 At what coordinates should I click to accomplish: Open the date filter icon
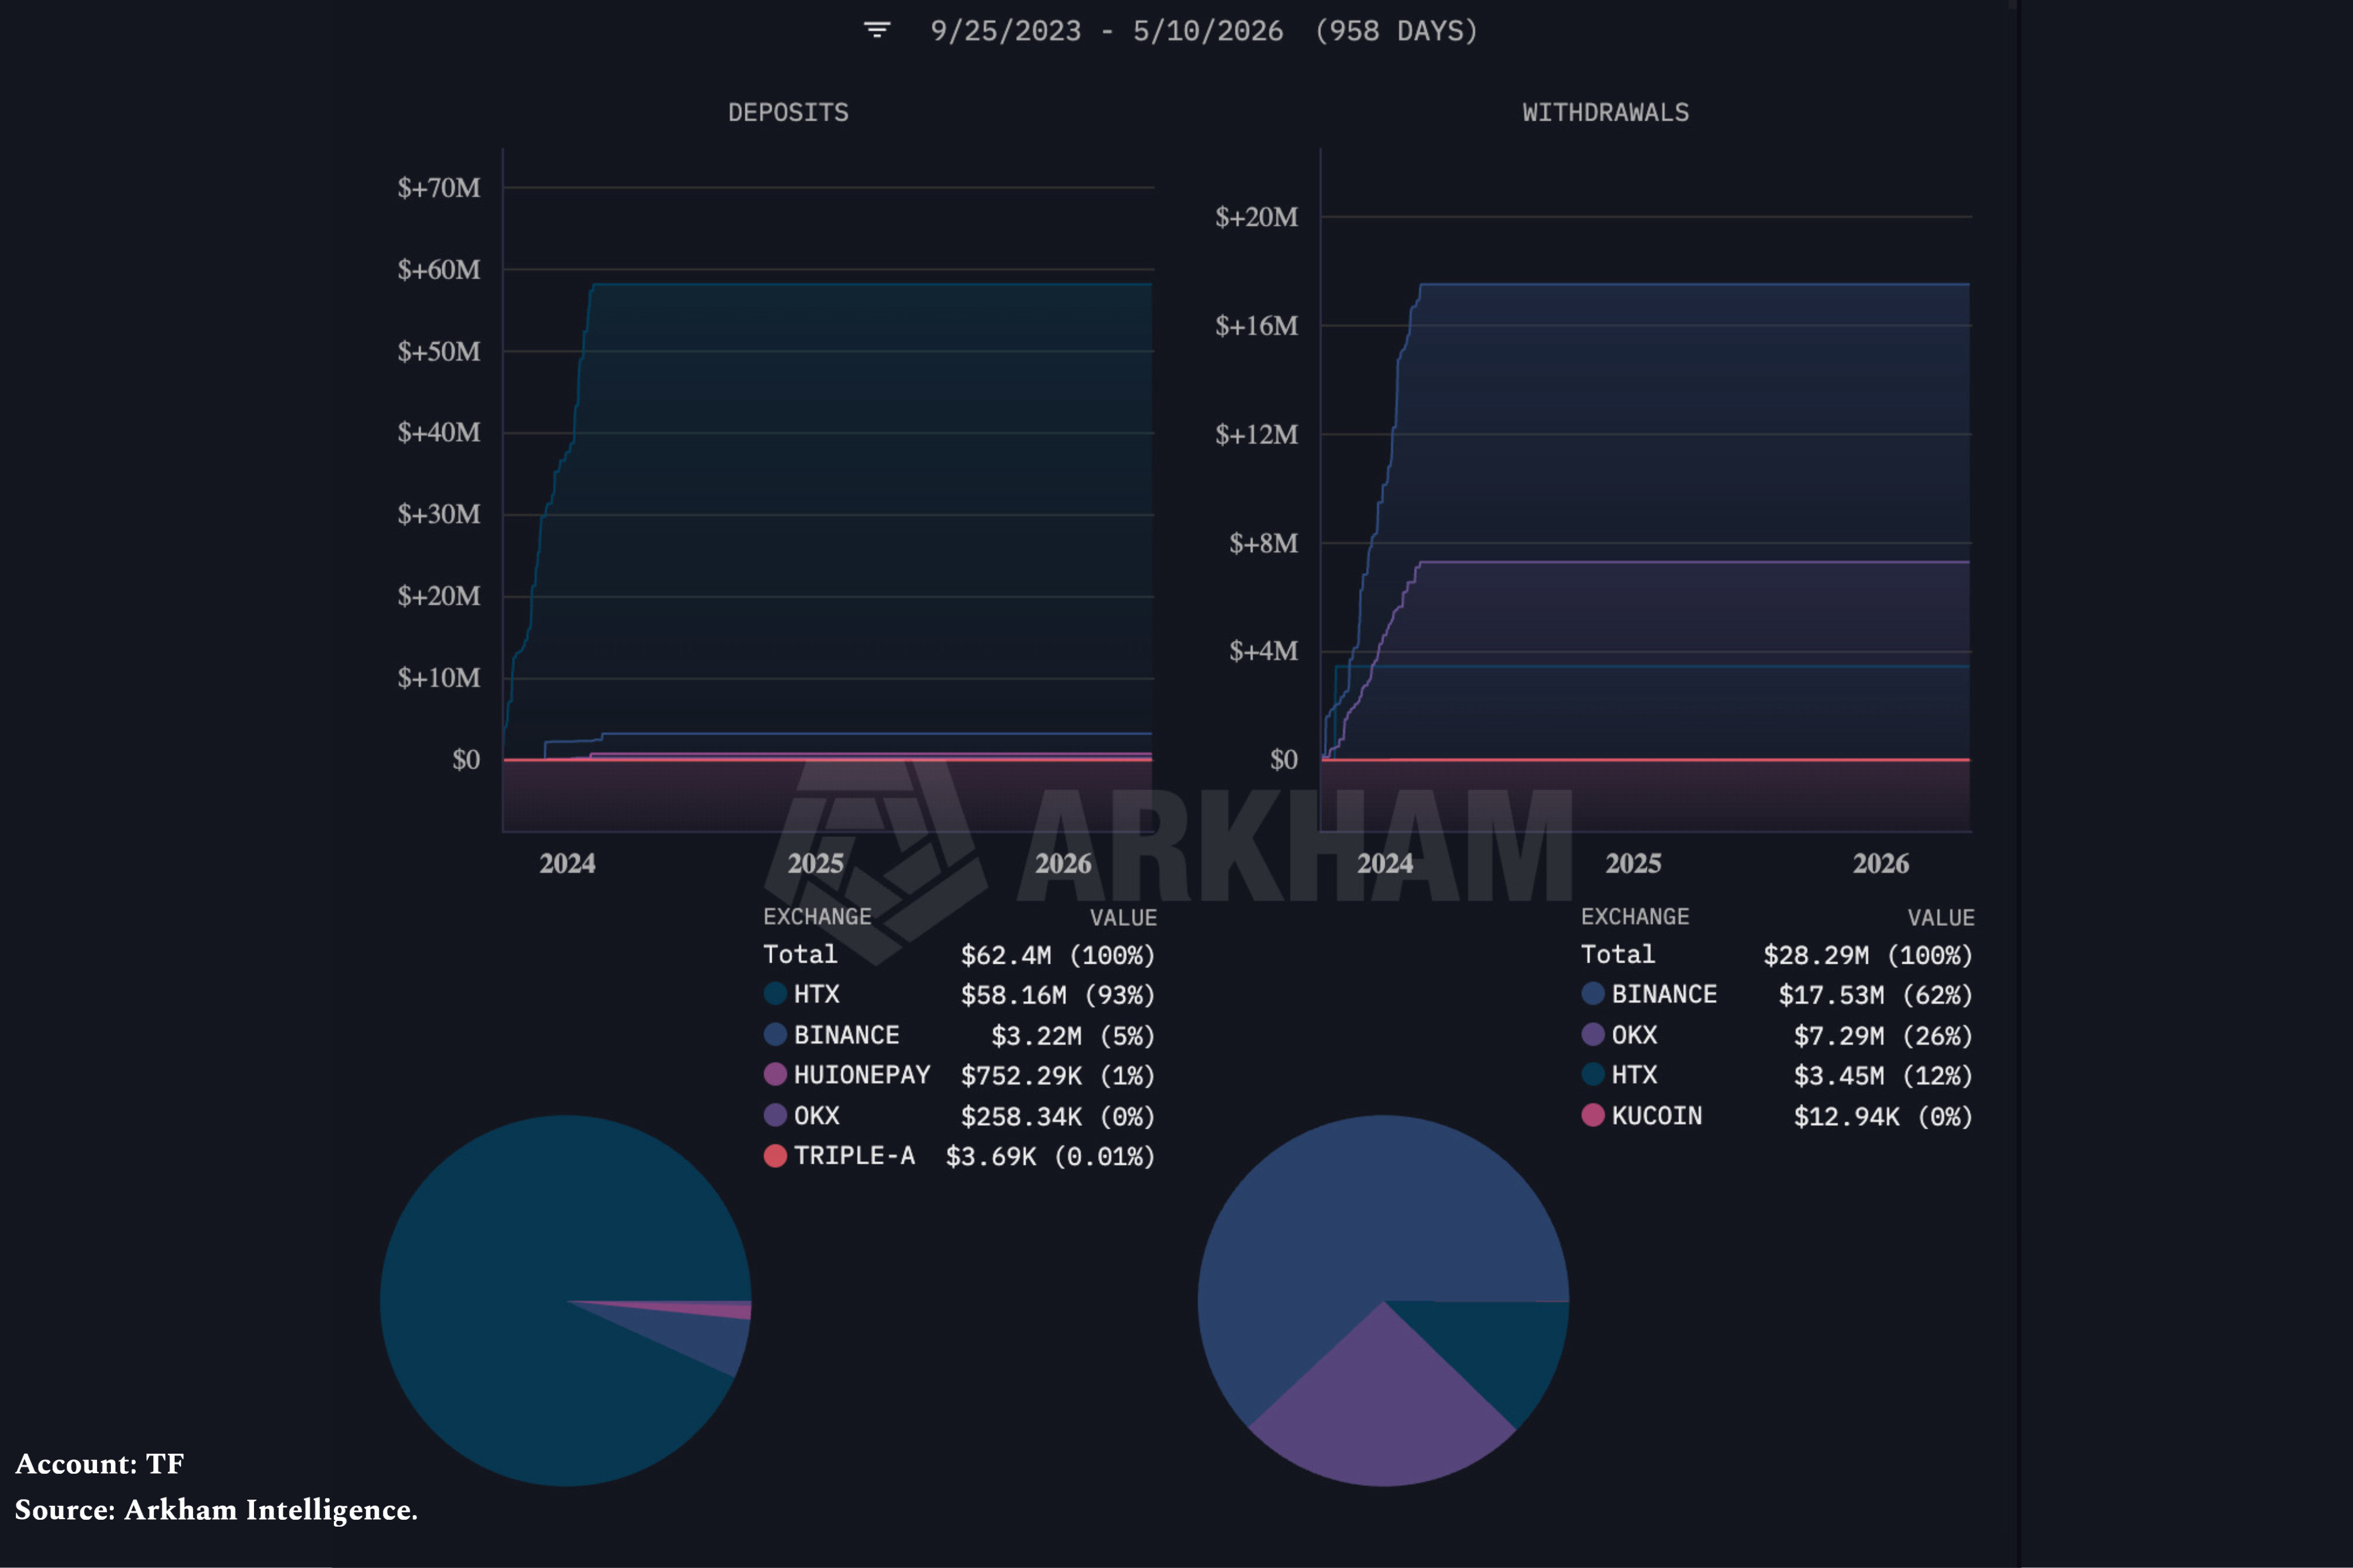click(x=877, y=30)
